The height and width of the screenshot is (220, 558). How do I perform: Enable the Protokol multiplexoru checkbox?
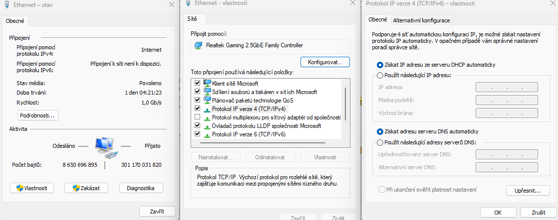tap(197, 117)
